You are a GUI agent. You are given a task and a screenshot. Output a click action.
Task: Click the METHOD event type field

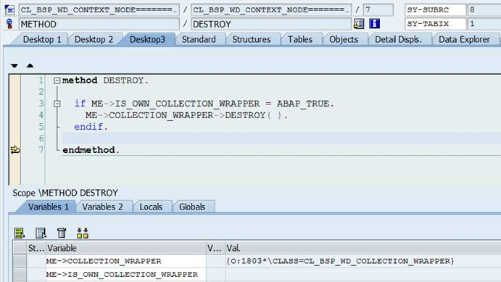pos(99,24)
